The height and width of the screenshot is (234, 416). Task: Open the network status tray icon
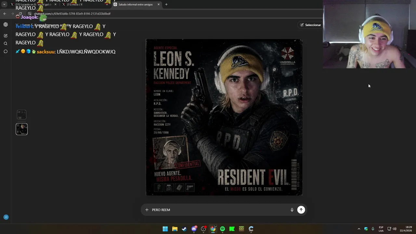pos(389,229)
